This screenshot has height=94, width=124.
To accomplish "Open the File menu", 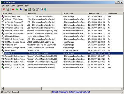I will coord(3,6).
